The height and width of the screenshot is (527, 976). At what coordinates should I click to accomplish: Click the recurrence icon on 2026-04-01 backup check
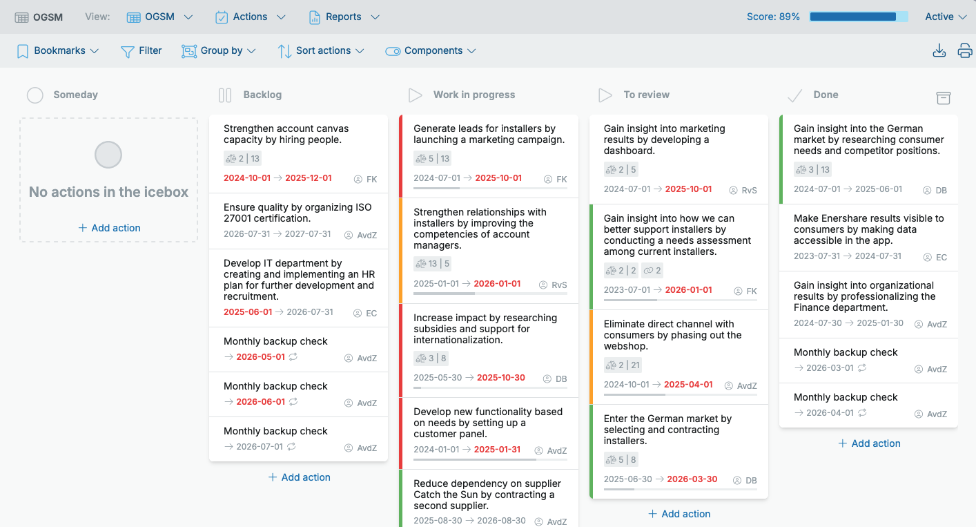[861, 412]
